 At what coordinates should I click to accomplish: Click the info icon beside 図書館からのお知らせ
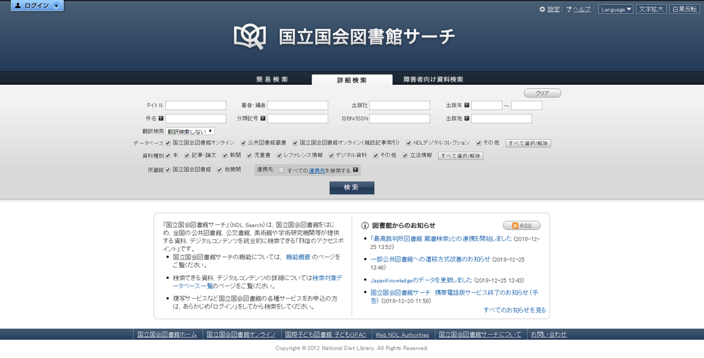365,225
